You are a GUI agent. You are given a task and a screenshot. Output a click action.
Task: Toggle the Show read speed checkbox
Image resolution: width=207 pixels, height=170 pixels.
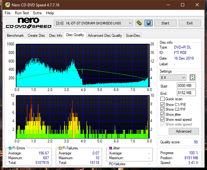(x=162, y=119)
